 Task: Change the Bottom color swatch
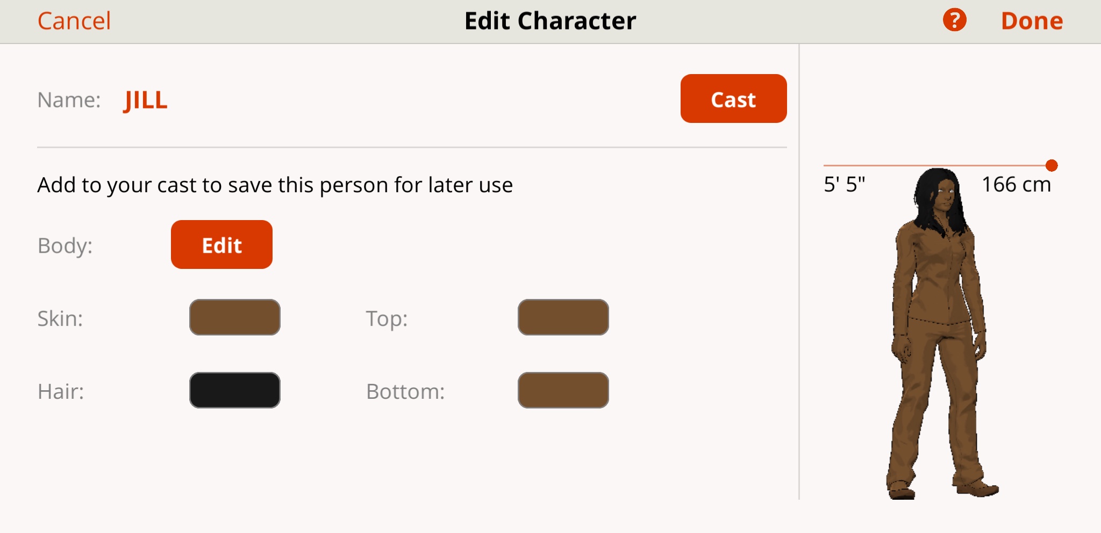[563, 390]
